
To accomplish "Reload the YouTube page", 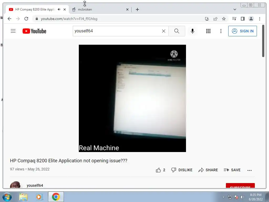I will coord(26,19).
